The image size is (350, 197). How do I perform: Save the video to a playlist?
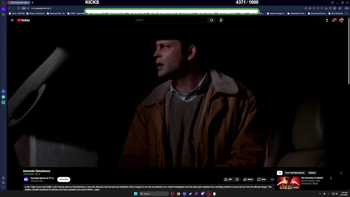(261, 179)
